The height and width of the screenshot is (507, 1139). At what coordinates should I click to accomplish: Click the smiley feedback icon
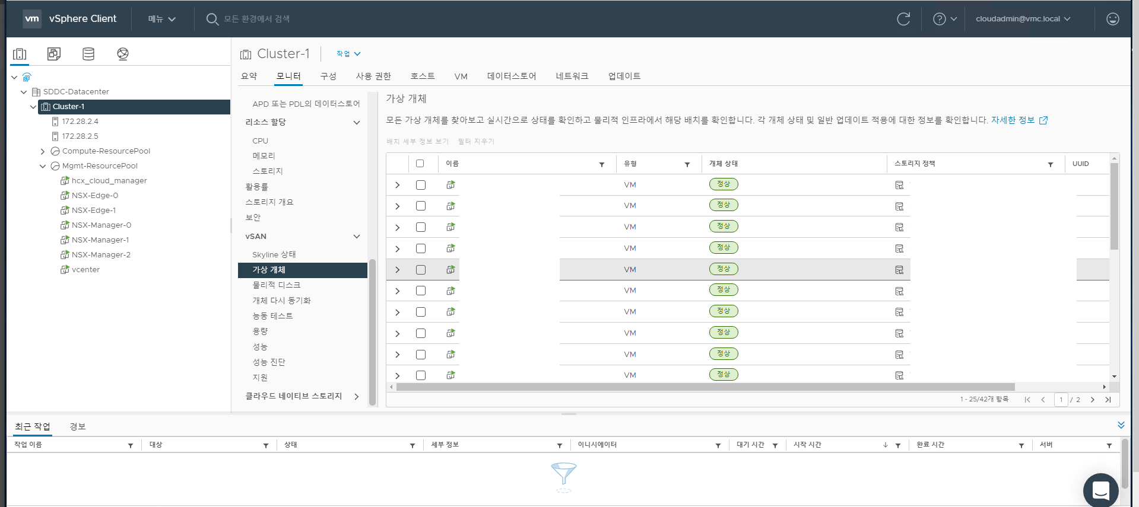[1113, 19]
